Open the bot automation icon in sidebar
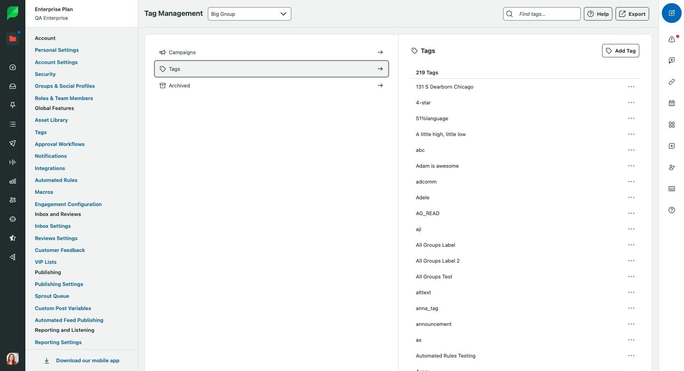The width and height of the screenshot is (684, 371). tap(13, 219)
